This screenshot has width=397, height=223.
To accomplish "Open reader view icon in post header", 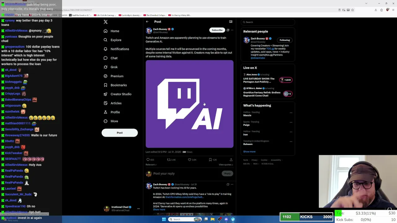I will tap(230, 22).
